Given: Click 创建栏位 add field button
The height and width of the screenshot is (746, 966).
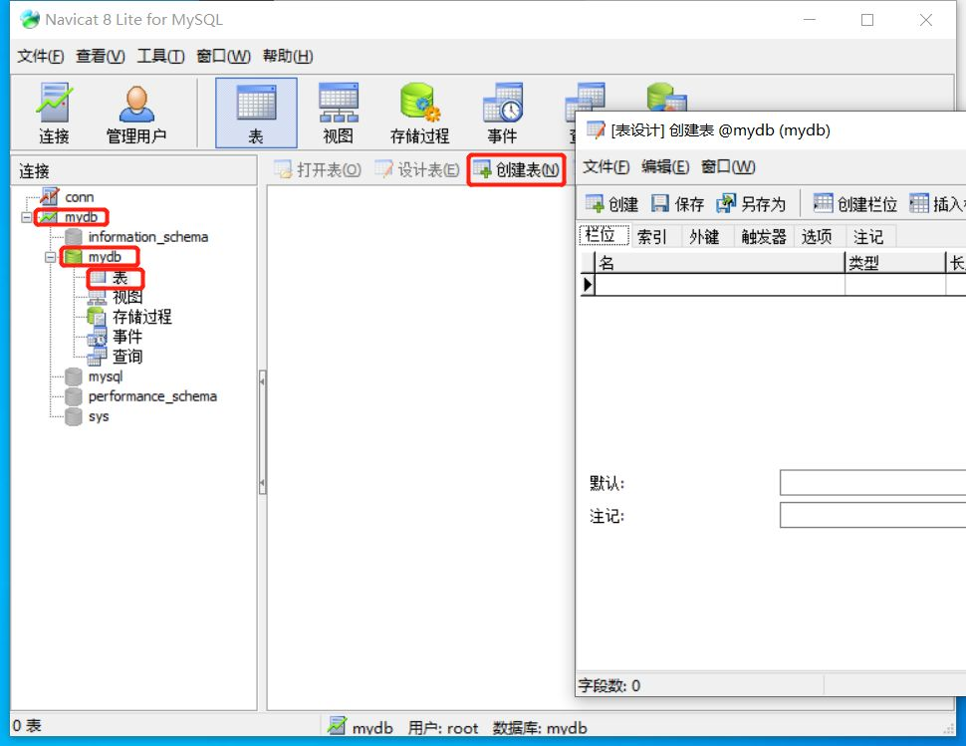Looking at the screenshot, I should [x=855, y=204].
